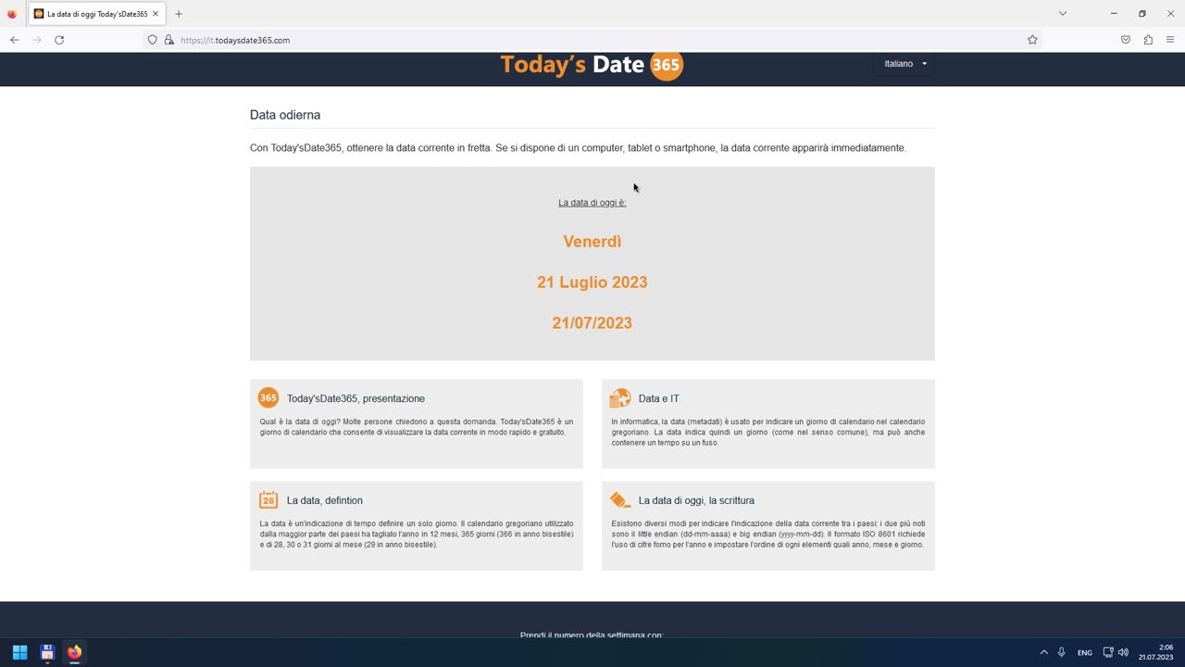Image resolution: width=1185 pixels, height=667 pixels.
Task: Open the taskbar clock showing 21.07.2023
Action: click(x=1155, y=652)
